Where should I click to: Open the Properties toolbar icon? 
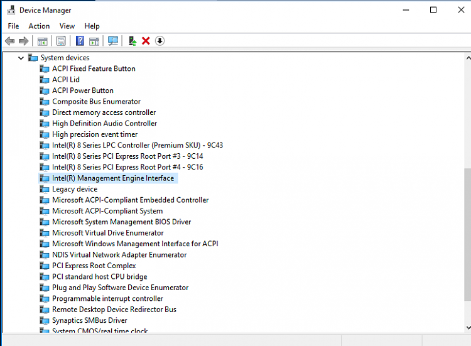click(61, 41)
